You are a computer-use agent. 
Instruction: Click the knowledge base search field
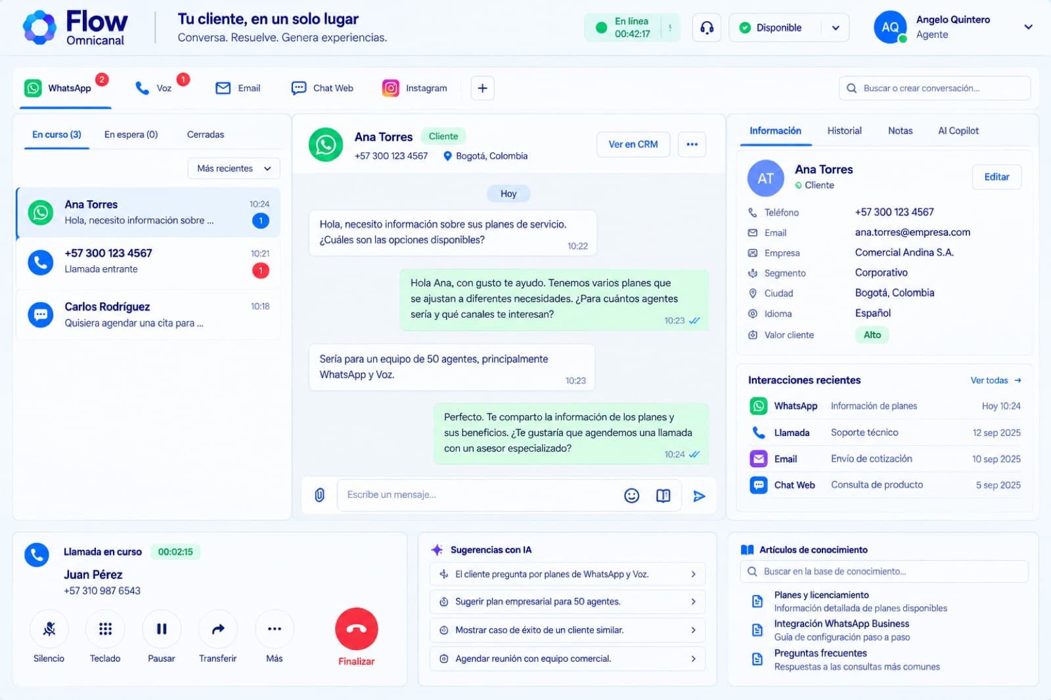pos(884,571)
